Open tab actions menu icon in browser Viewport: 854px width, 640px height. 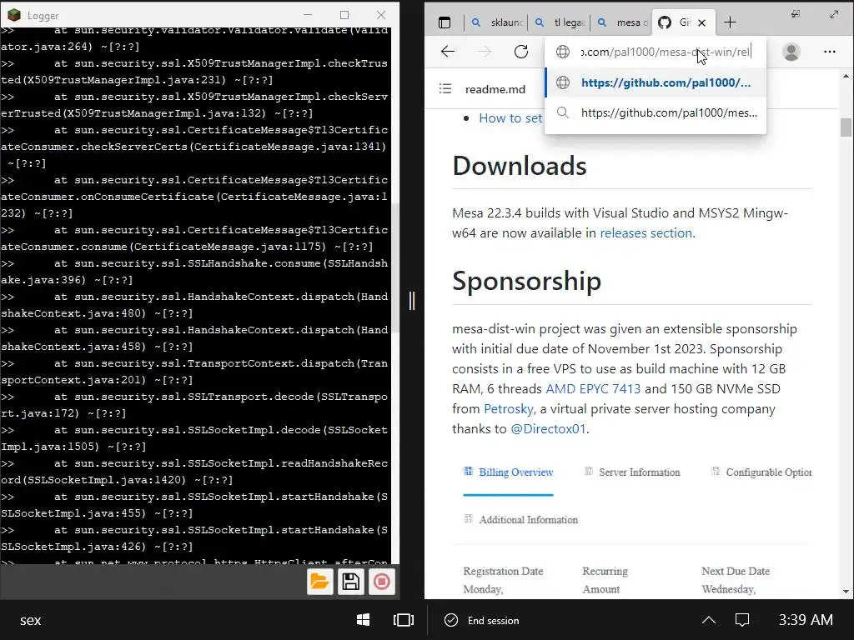445,22
